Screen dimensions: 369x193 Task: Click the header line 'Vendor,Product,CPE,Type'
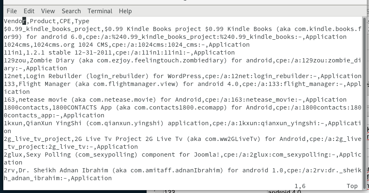point(47,21)
